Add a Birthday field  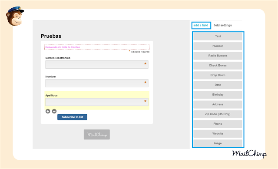pos(218,95)
